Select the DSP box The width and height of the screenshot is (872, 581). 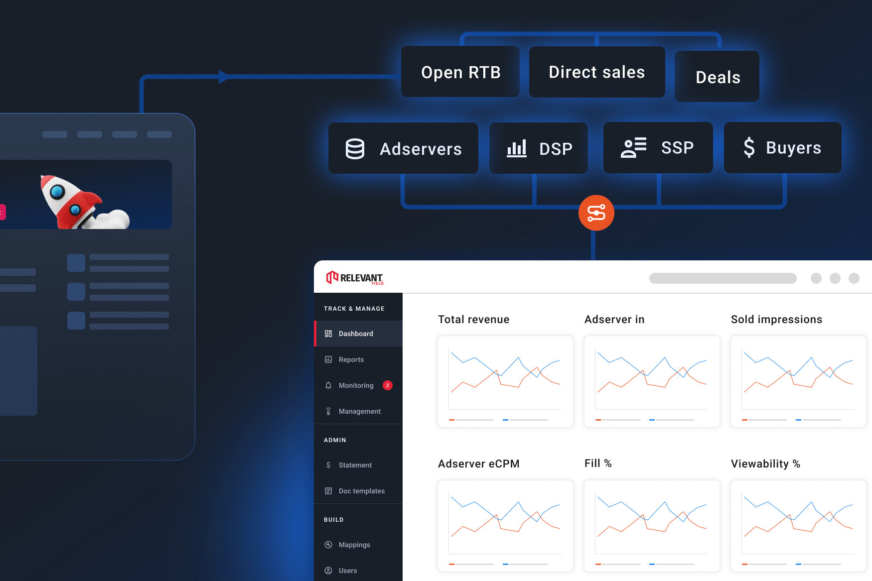[x=539, y=148]
